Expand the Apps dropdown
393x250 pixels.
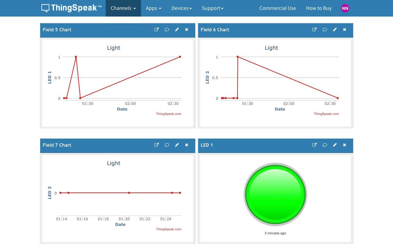(153, 8)
